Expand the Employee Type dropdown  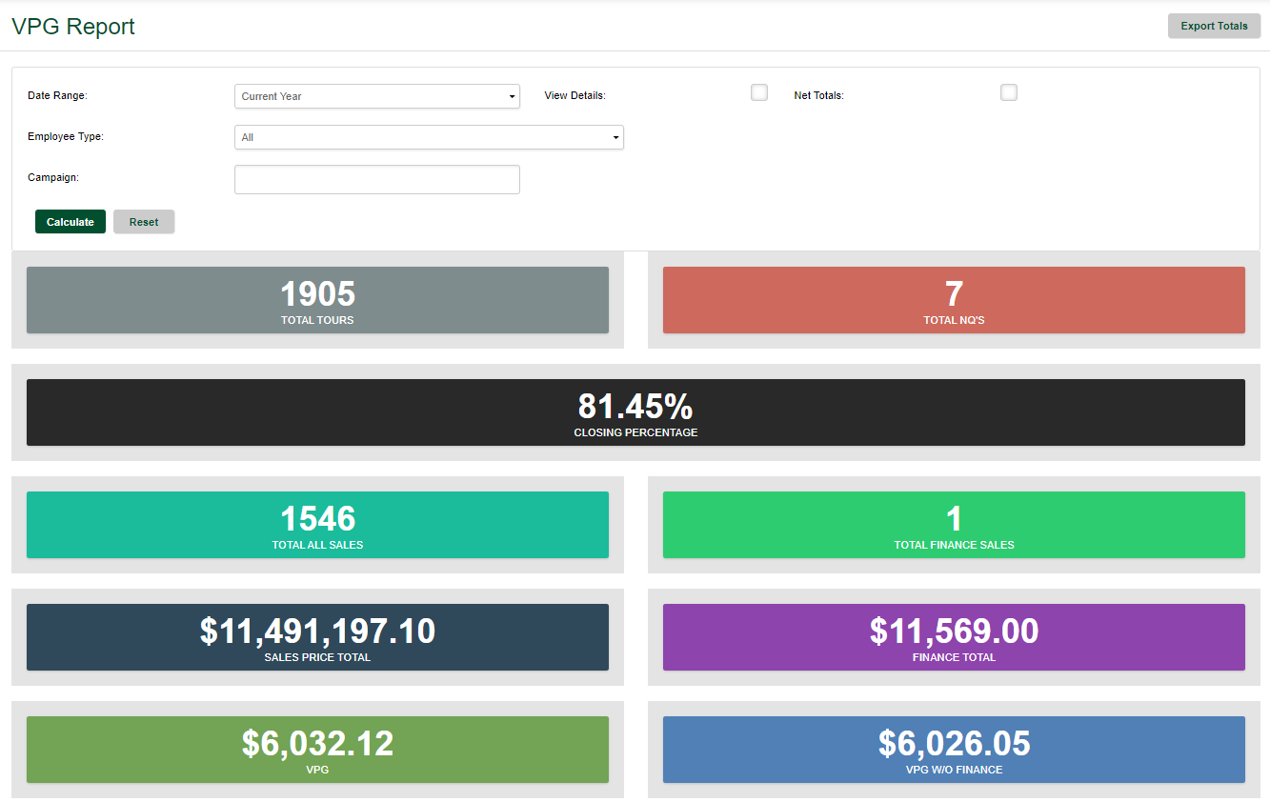coord(429,137)
